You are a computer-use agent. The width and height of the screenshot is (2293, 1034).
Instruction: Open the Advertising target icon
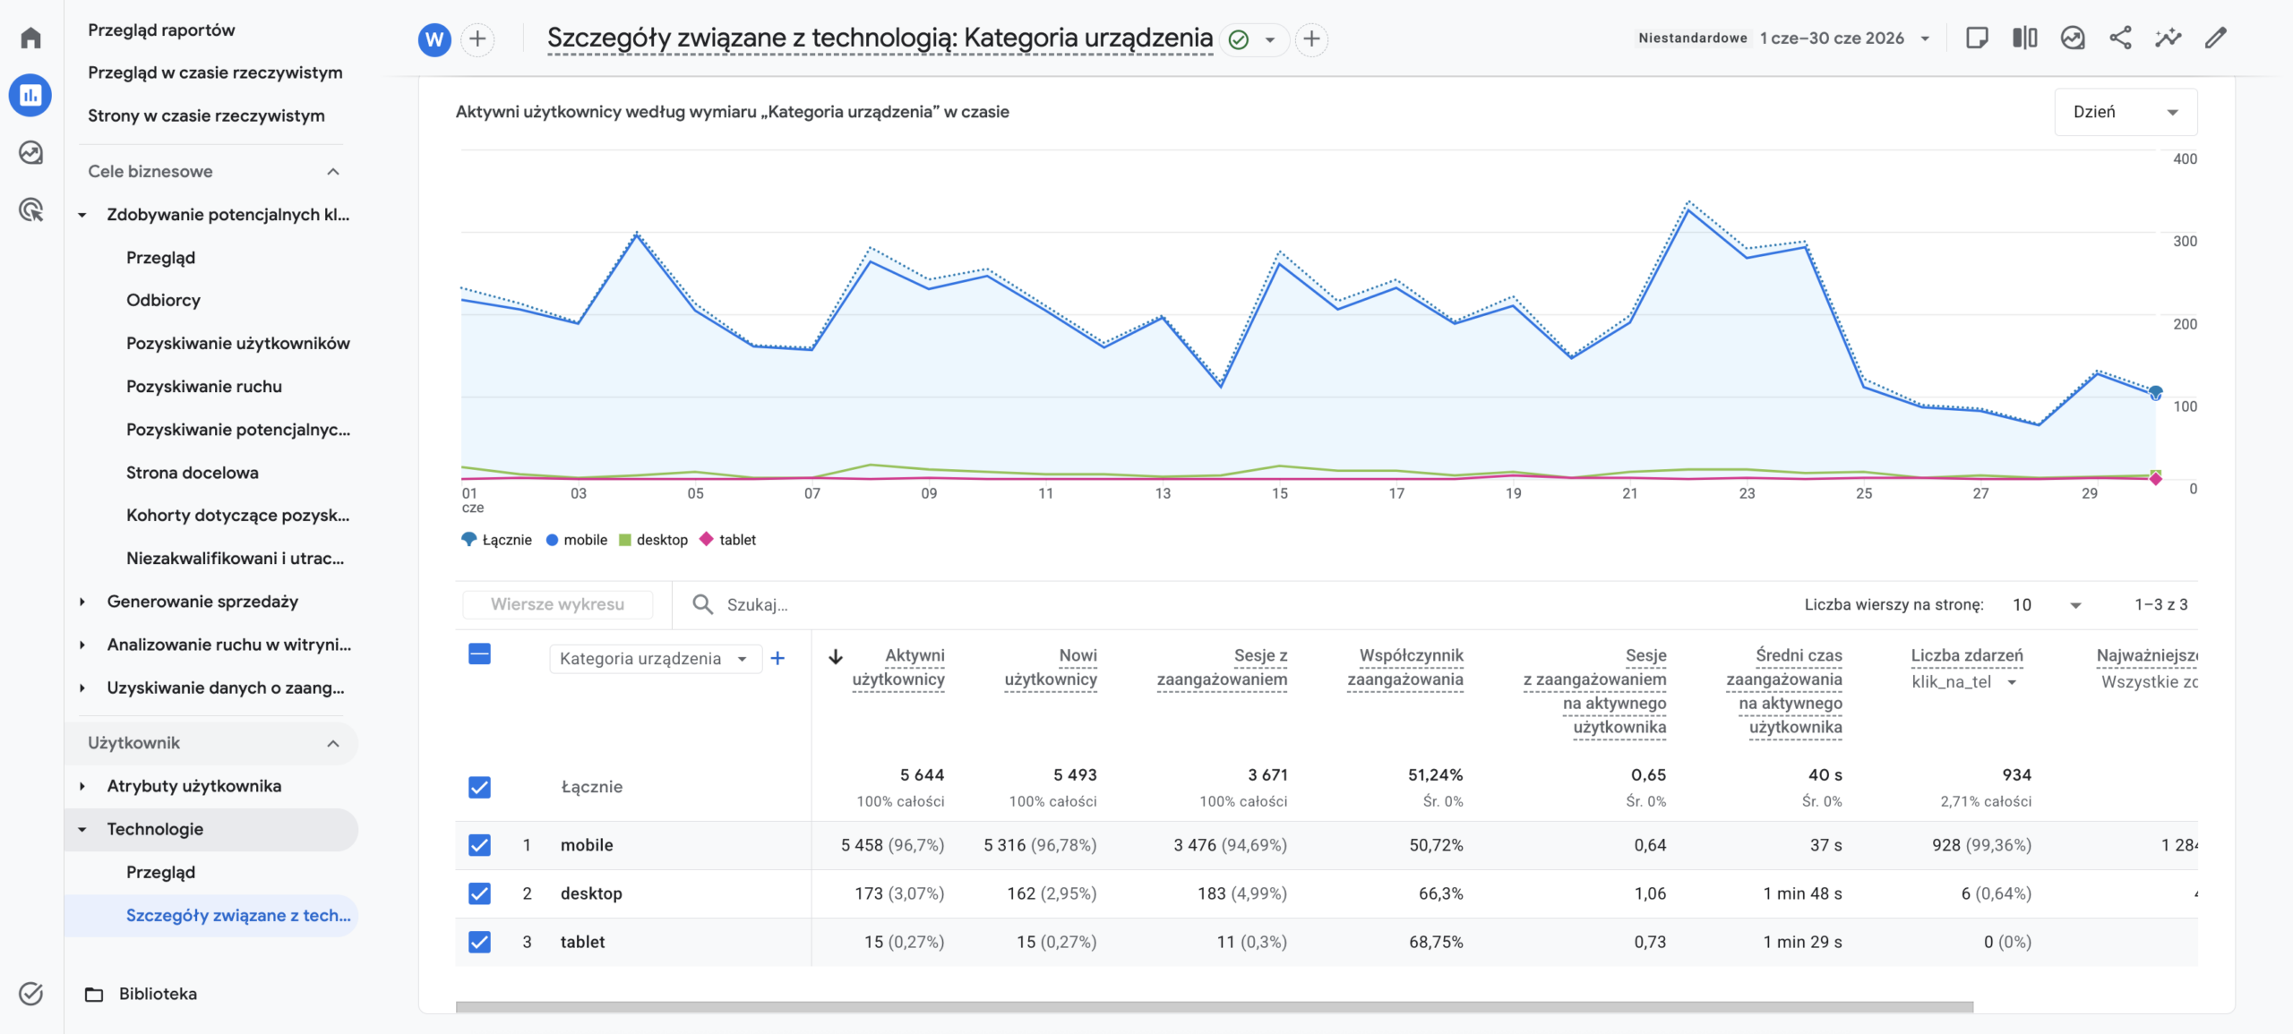point(31,210)
